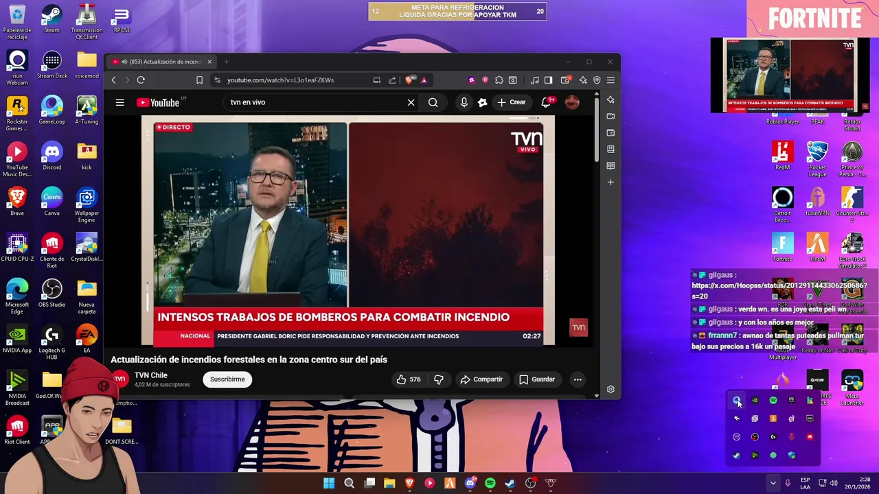The image size is (879, 494).
Task: Open Brave Shields lion icon
Action: [410, 80]
